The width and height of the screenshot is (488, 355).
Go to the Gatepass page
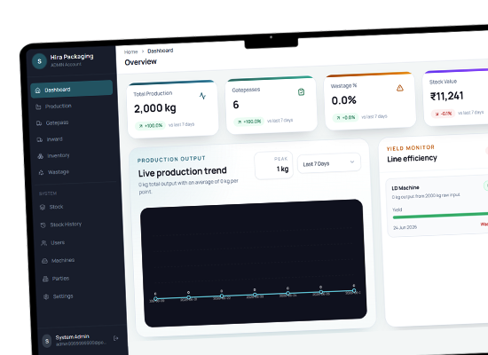pyautogui.click(x=73, y=122)
